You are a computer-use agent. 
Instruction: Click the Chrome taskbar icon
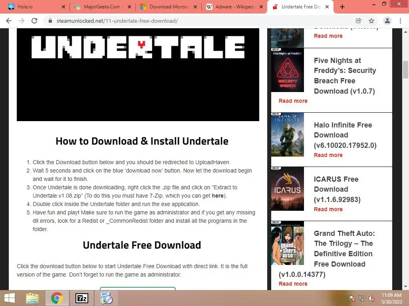click(x=57, y=298)
